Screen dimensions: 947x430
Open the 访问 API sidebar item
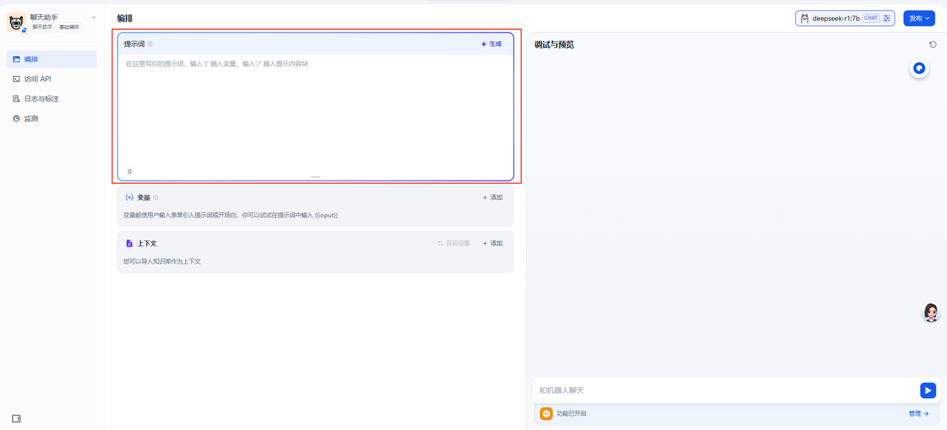coord(37,79)
